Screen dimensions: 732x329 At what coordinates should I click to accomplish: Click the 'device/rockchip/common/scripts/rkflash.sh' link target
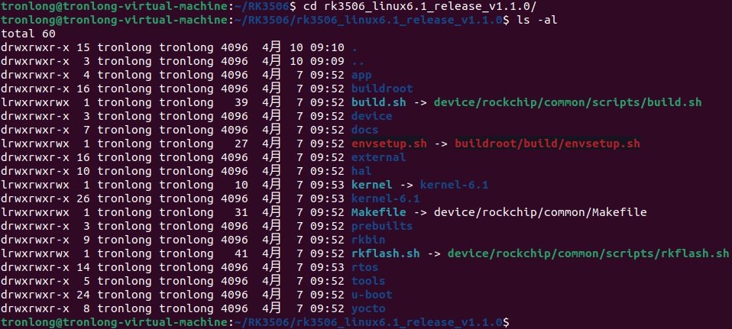coord(588,253)
